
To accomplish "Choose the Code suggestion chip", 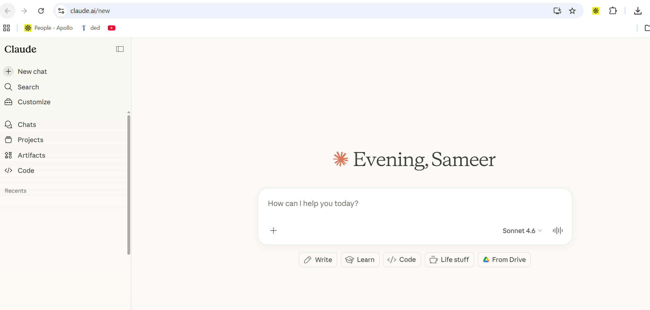I will [402, 260].
